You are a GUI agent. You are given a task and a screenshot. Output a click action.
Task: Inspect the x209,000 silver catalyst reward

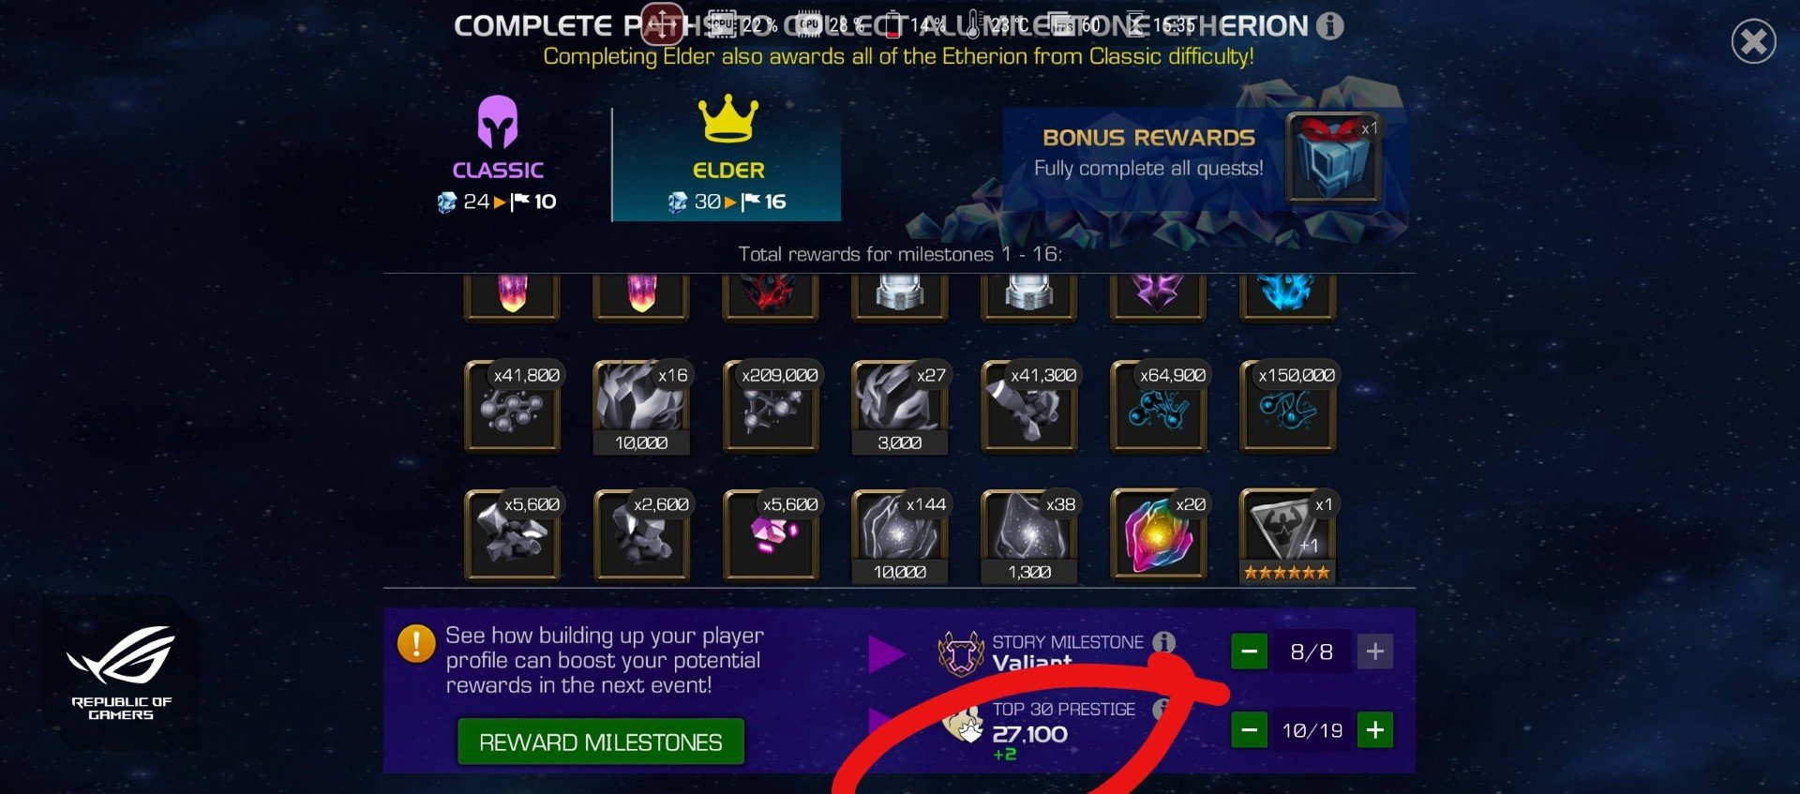772,407
